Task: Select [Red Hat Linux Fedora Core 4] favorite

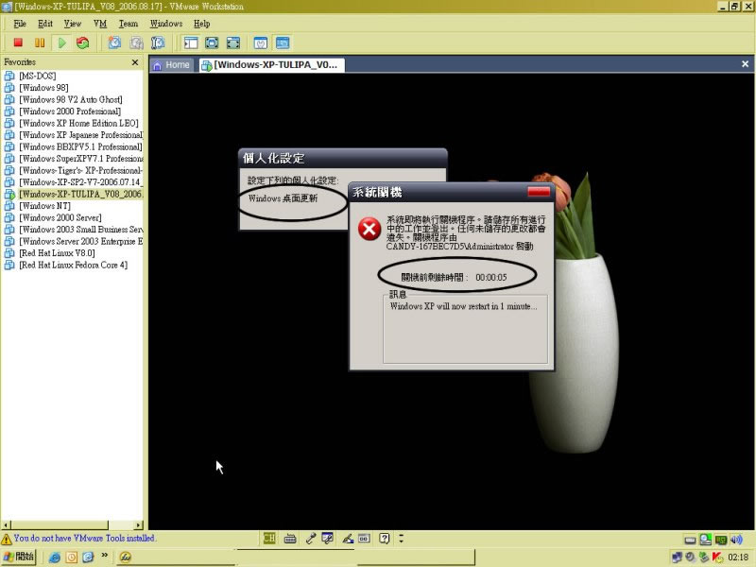Action: (x=73, y=266)
